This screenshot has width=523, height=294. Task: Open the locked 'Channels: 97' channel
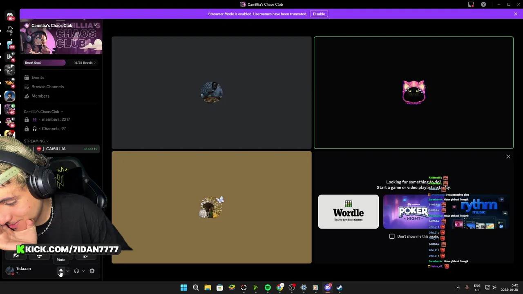61,129
